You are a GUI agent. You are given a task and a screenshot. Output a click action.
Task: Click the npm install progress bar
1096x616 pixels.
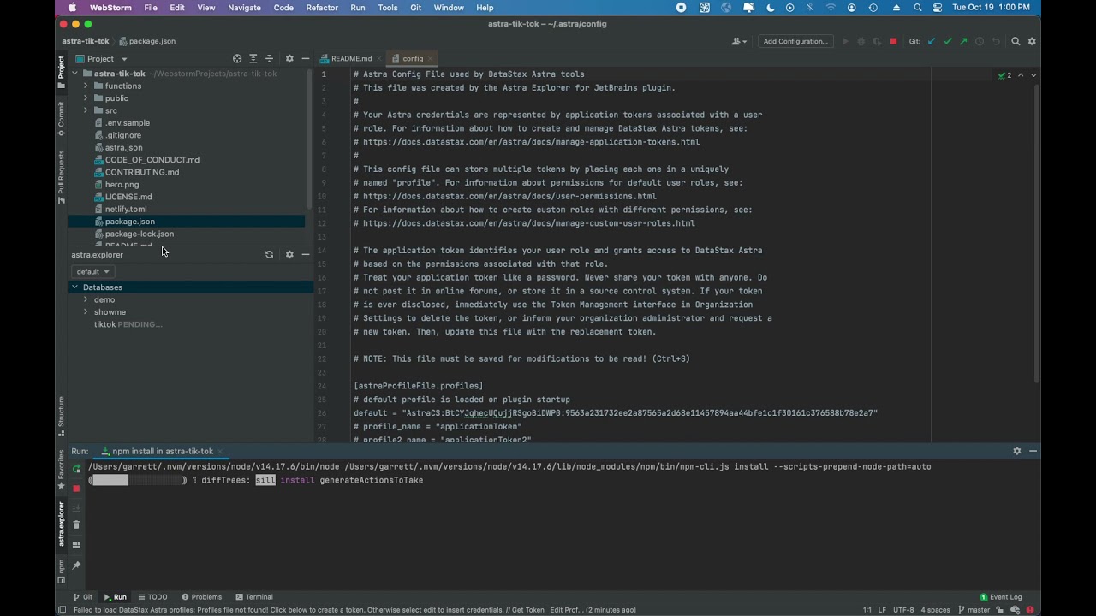[x=137, y=480]
